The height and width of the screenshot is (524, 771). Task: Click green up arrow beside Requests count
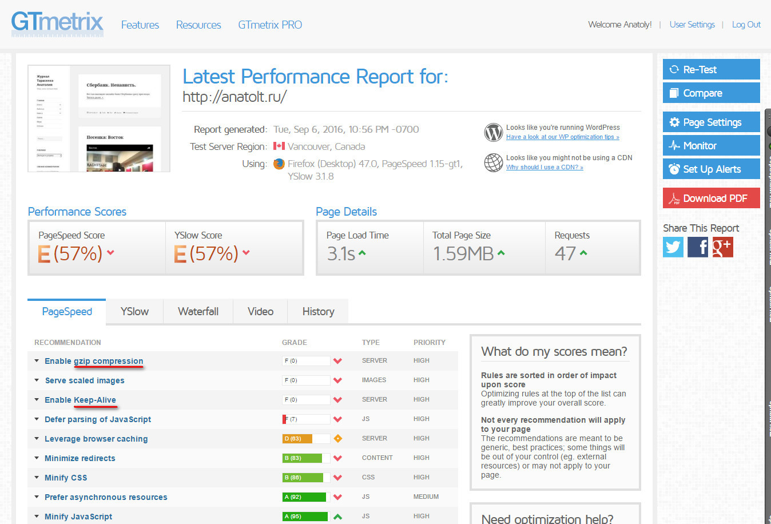[583, 252]
